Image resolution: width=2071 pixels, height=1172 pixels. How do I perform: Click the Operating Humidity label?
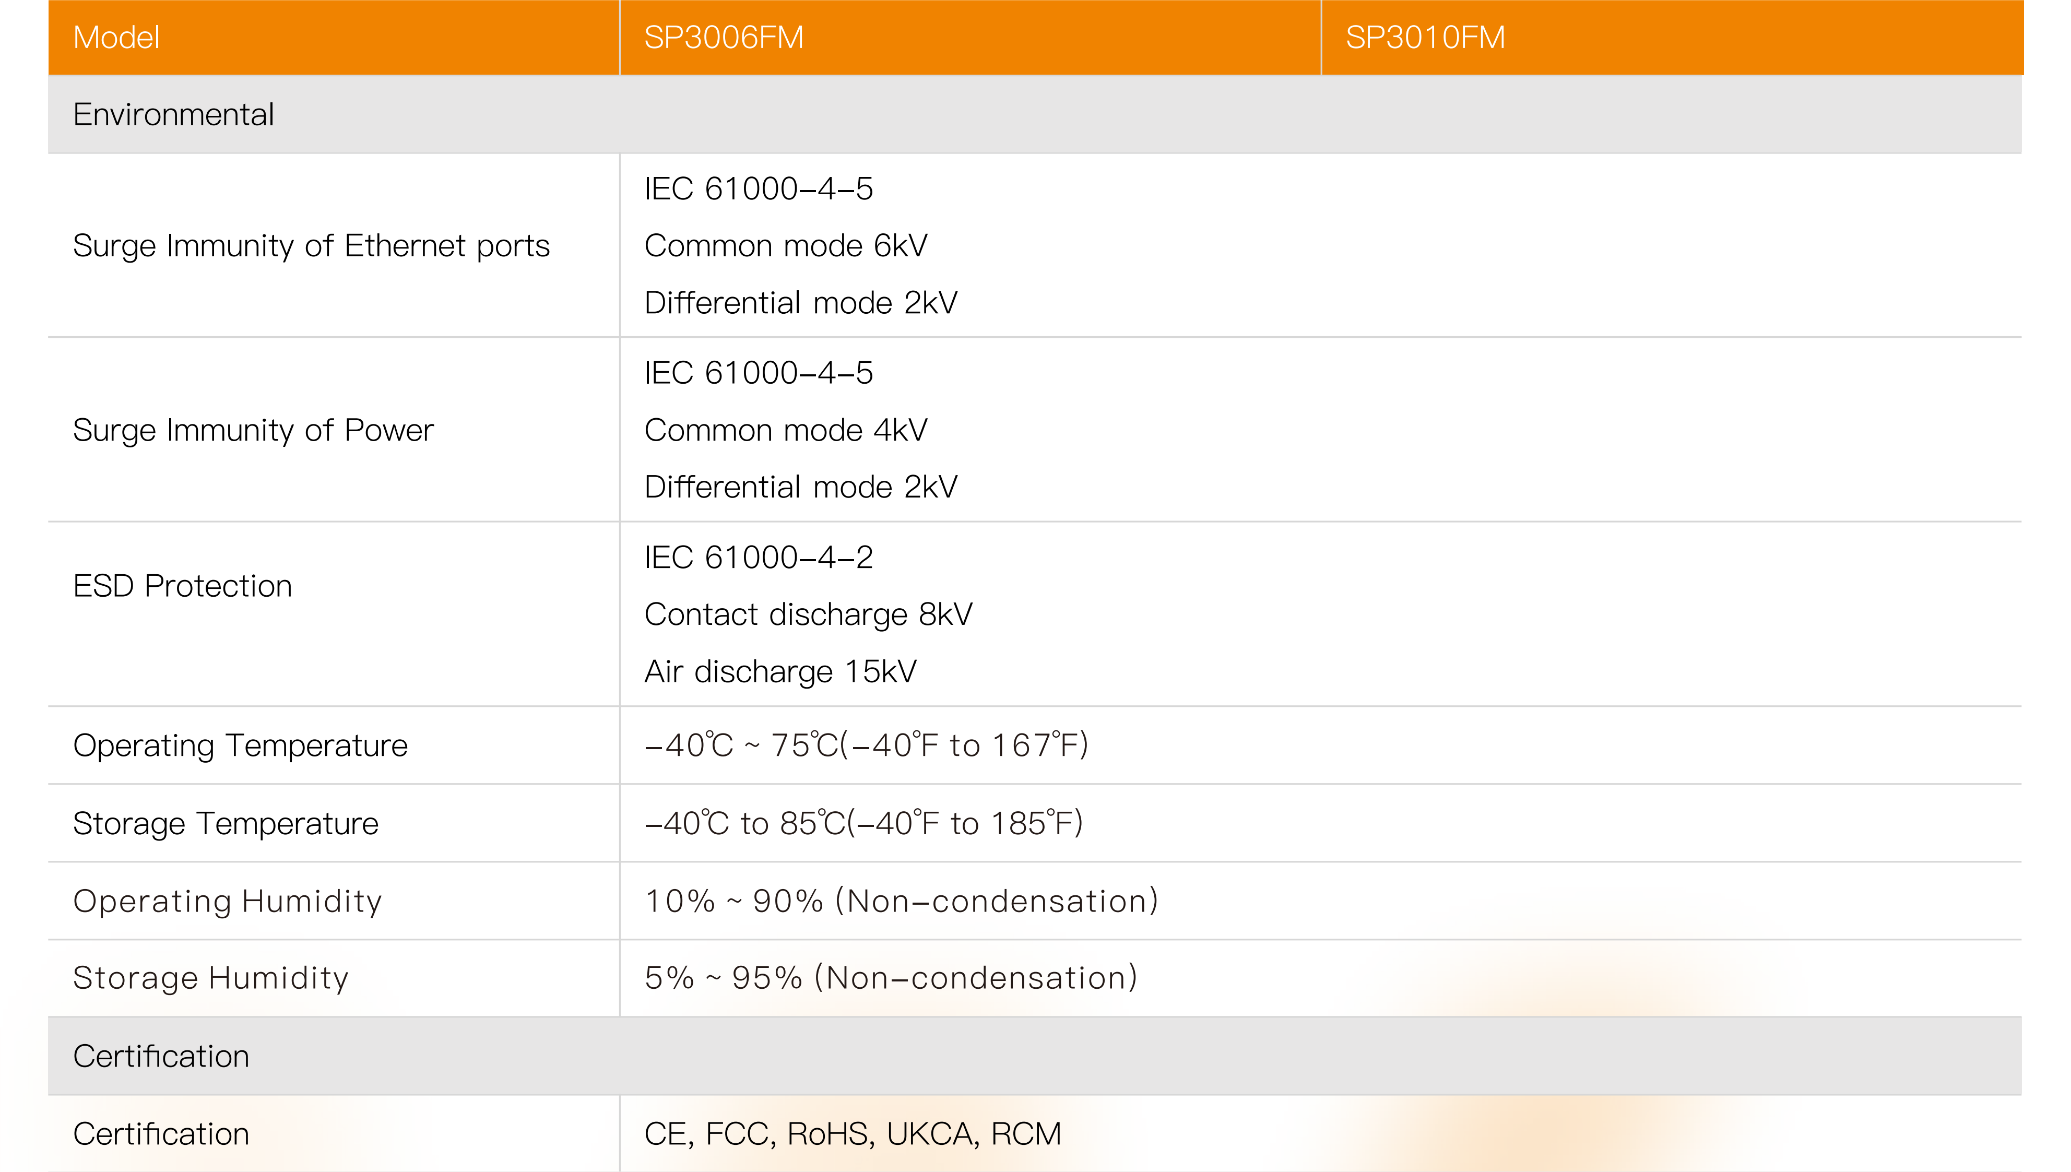click(227, 901)
